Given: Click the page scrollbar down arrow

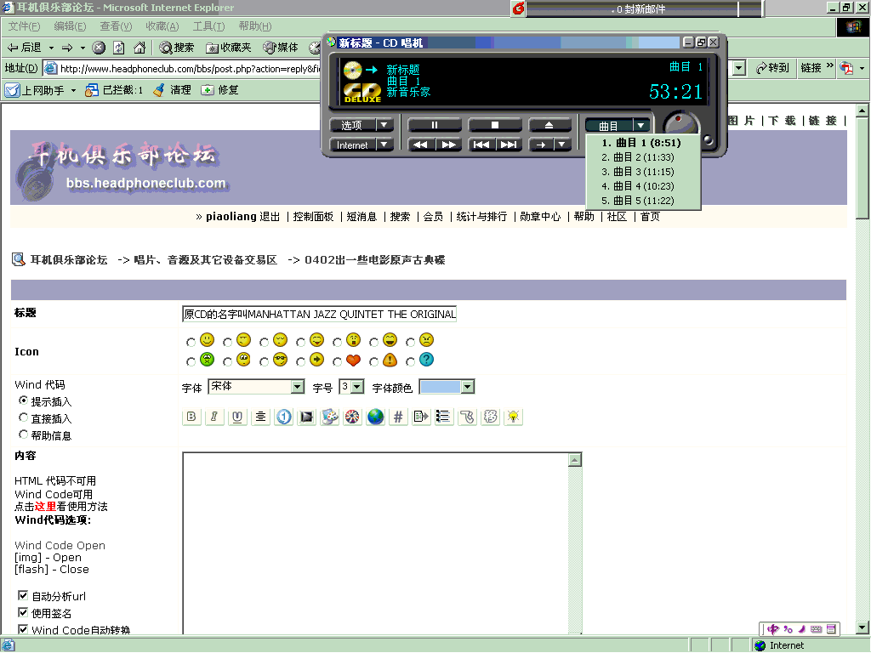Looking at the screenshot, I should (862, 628).
